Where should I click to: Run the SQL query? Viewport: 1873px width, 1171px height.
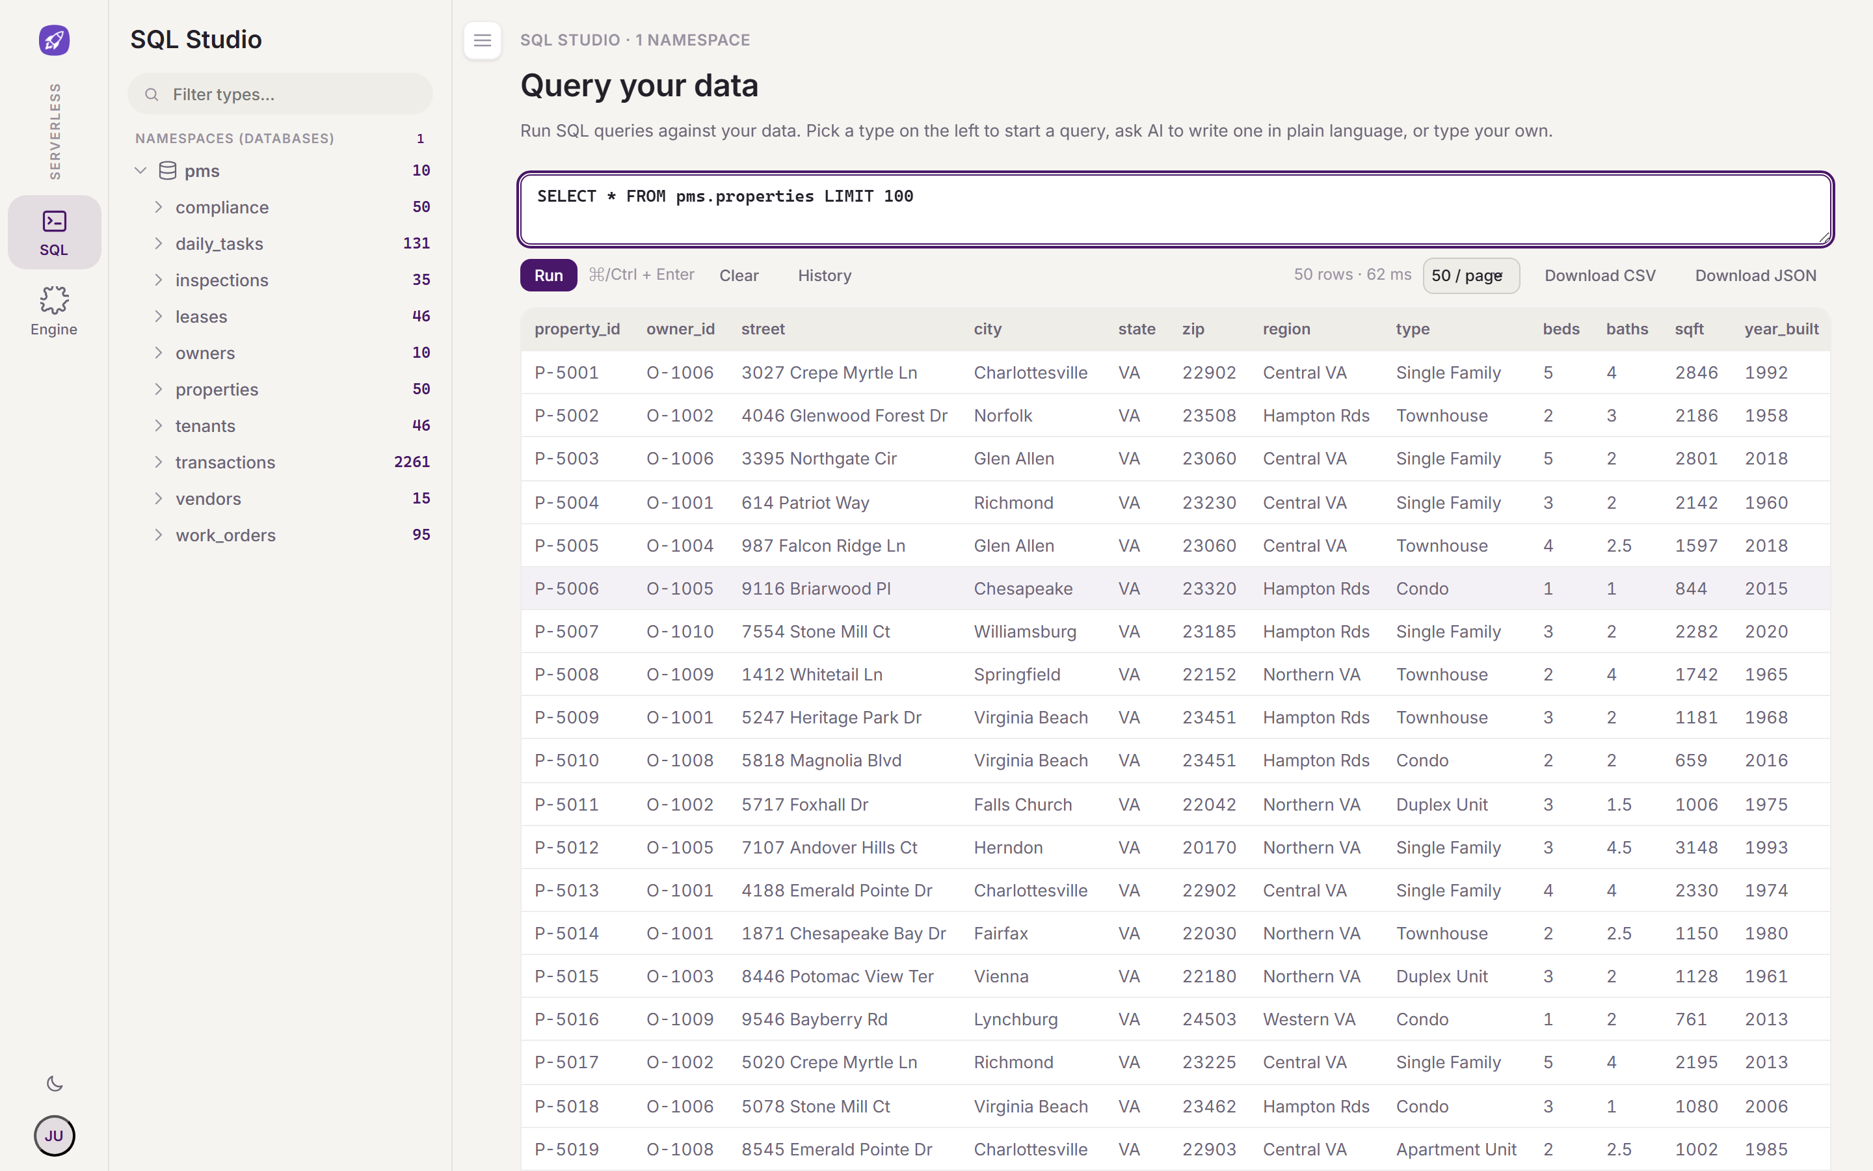[548, 275]
